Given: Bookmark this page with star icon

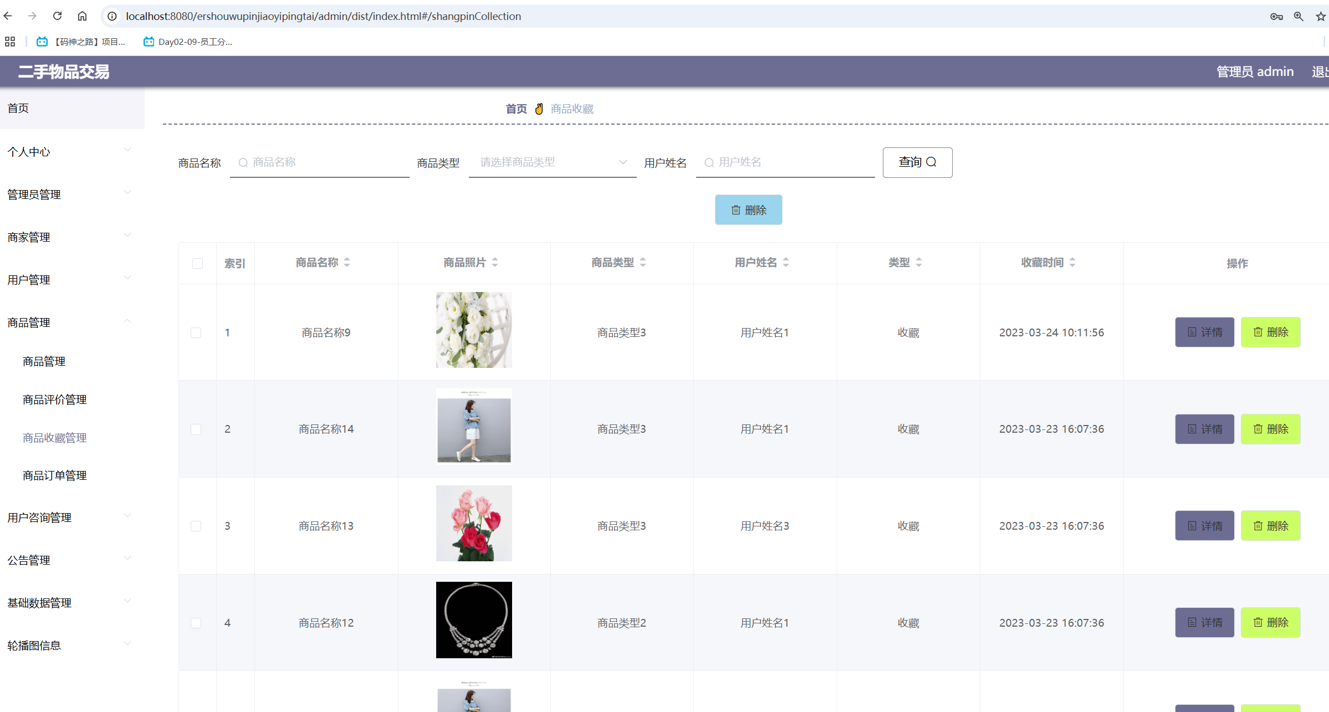Looking at the screenshot, I should 1321,16.
